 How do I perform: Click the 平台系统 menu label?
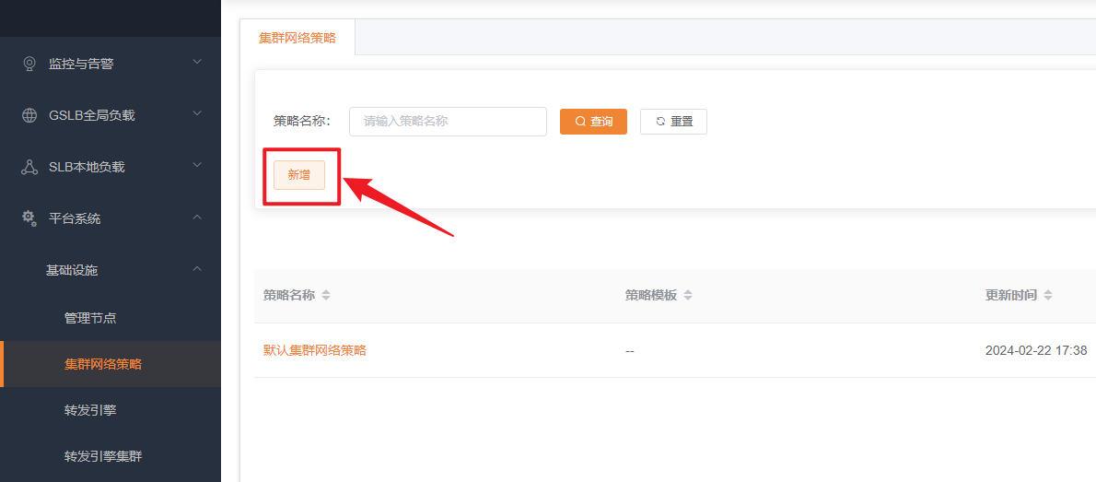tap(74, 219)
